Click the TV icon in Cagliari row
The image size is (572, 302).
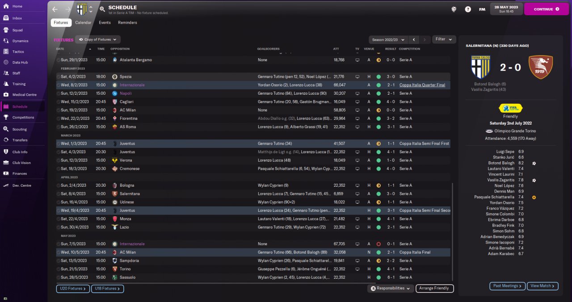coord(357,102)
